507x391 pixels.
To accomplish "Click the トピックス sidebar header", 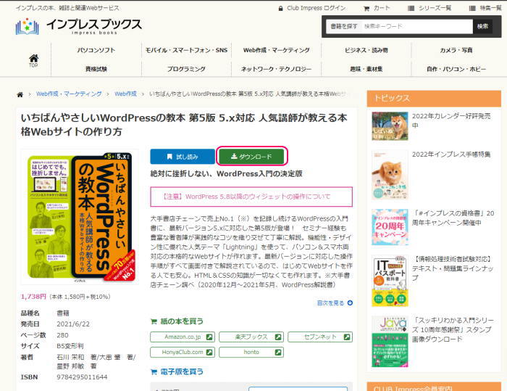I will coord(434,99).
